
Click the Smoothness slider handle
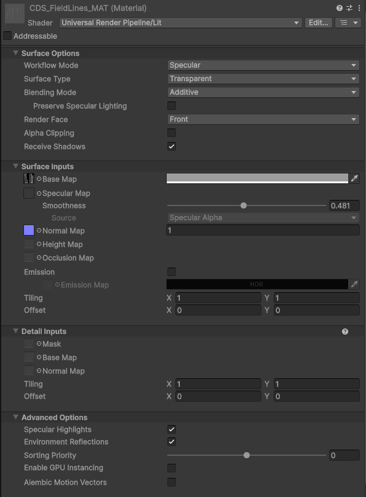[x=244, y=205]
